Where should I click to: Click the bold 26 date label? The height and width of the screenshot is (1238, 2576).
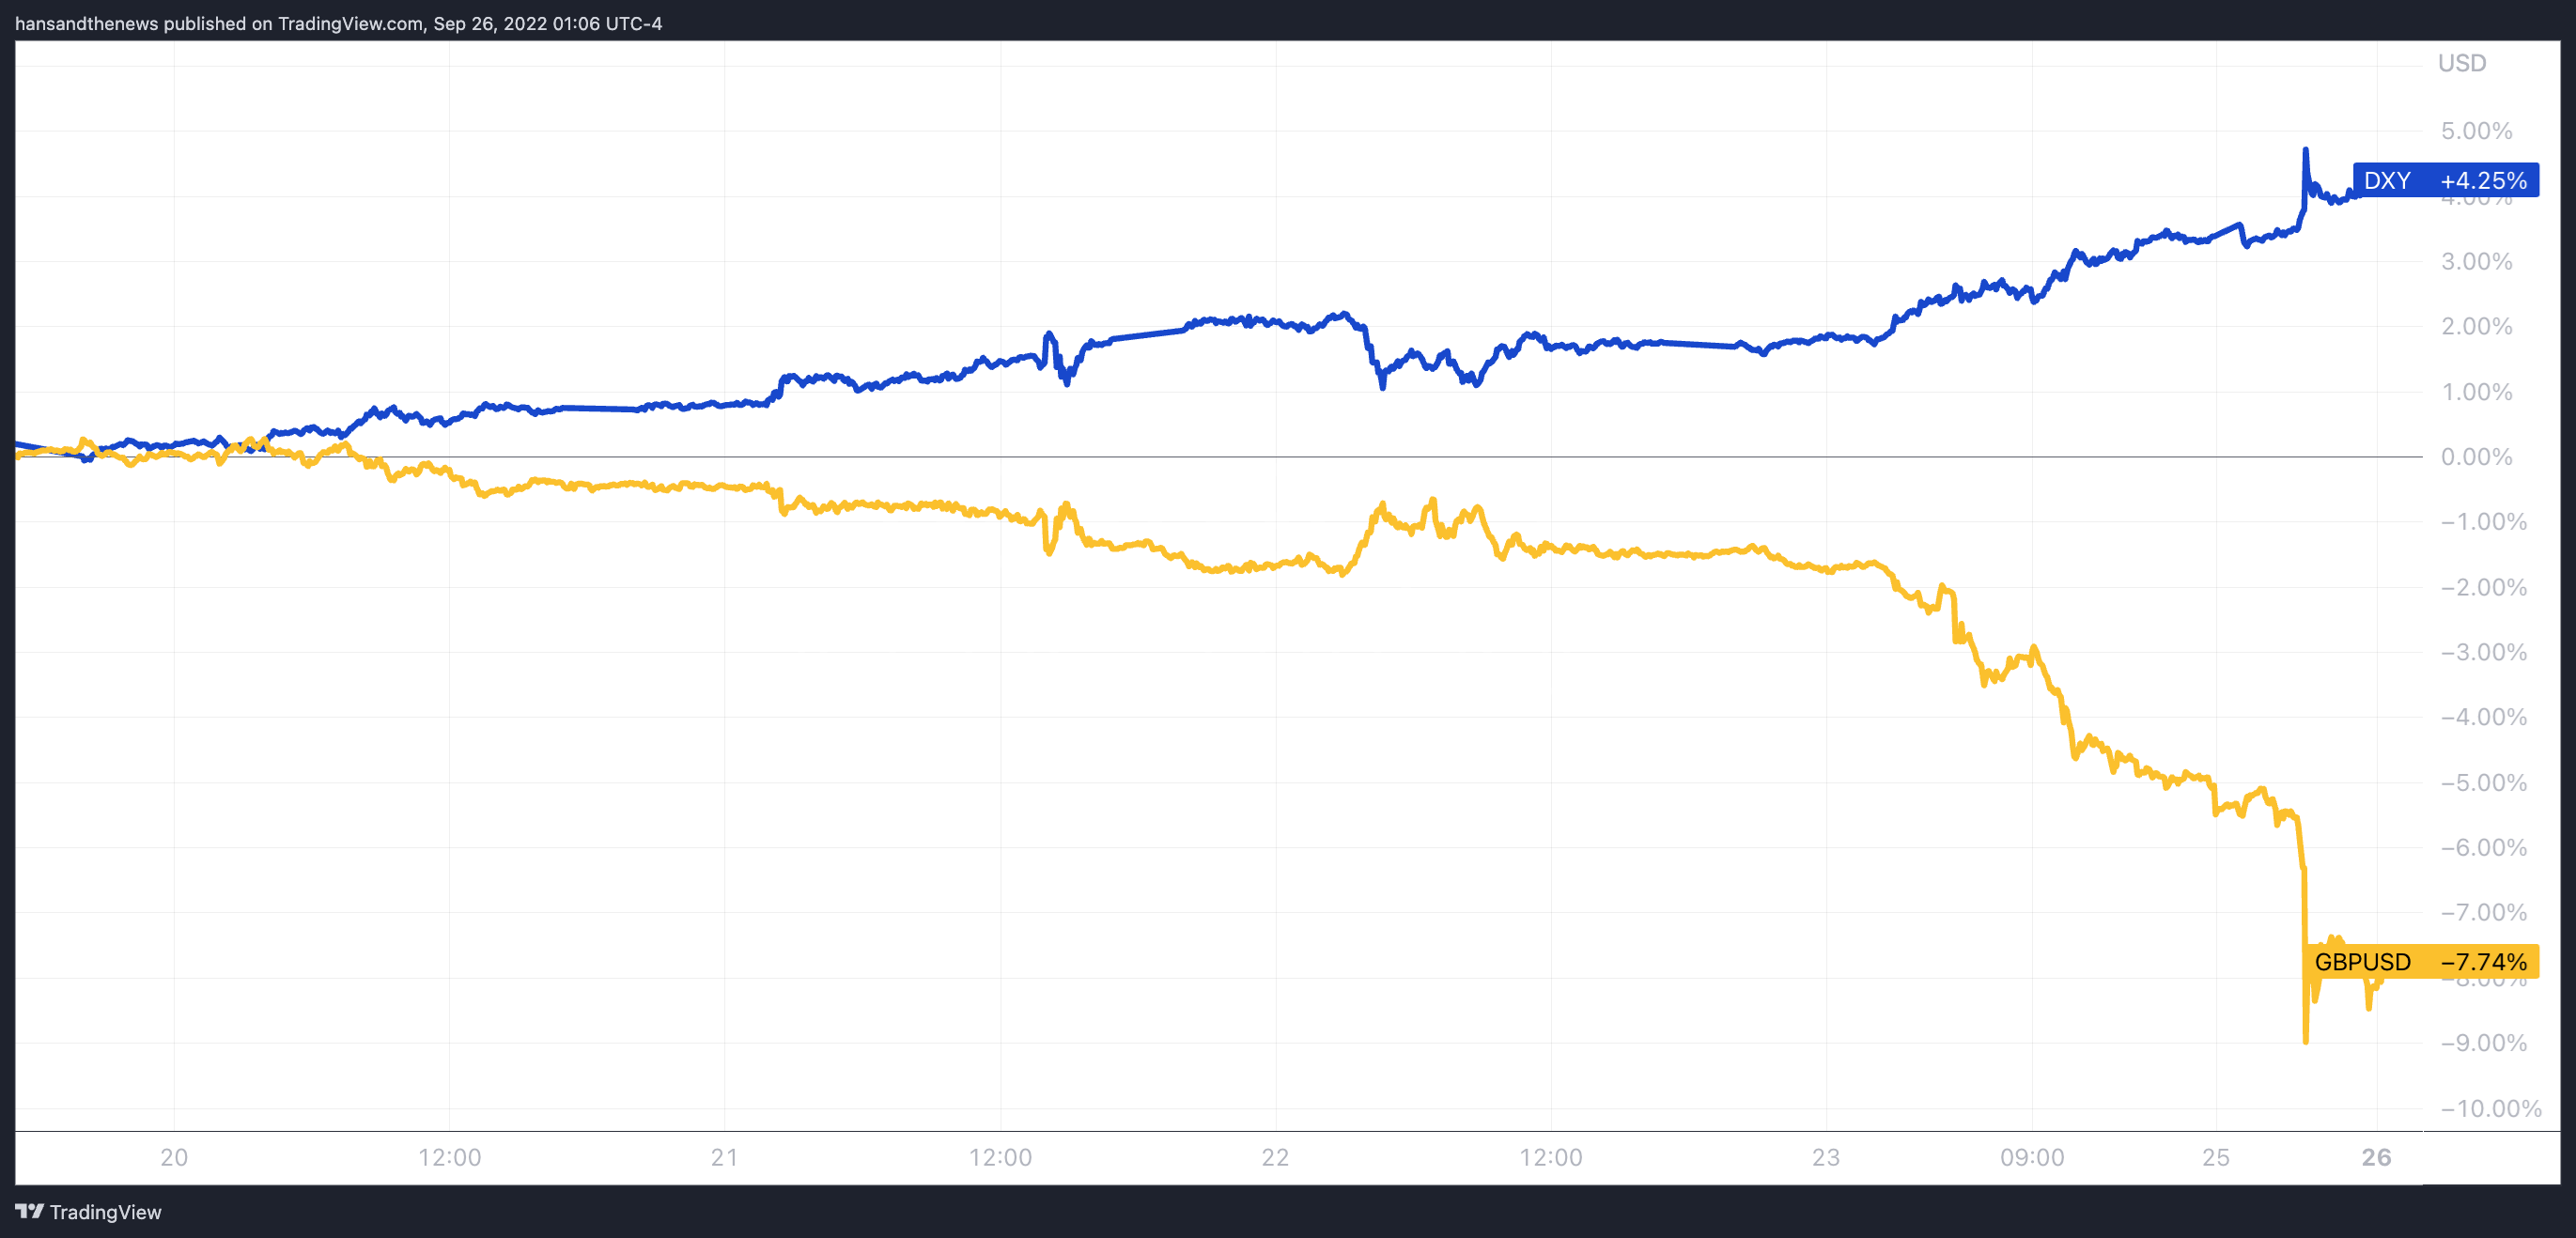pyautogui.click(x=2376, y=1157)
